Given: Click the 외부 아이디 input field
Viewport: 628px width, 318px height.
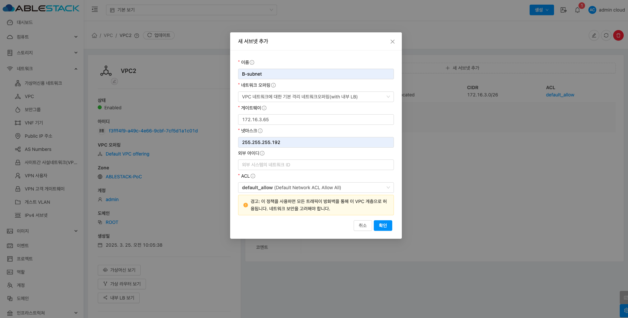Looking at the screenshot, I should (316, 165).
